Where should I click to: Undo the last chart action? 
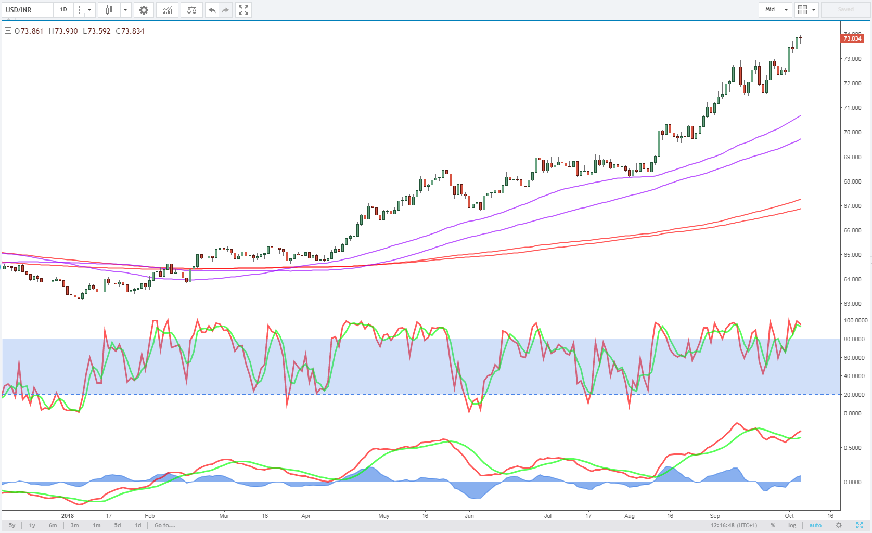[x=212, y=10]
